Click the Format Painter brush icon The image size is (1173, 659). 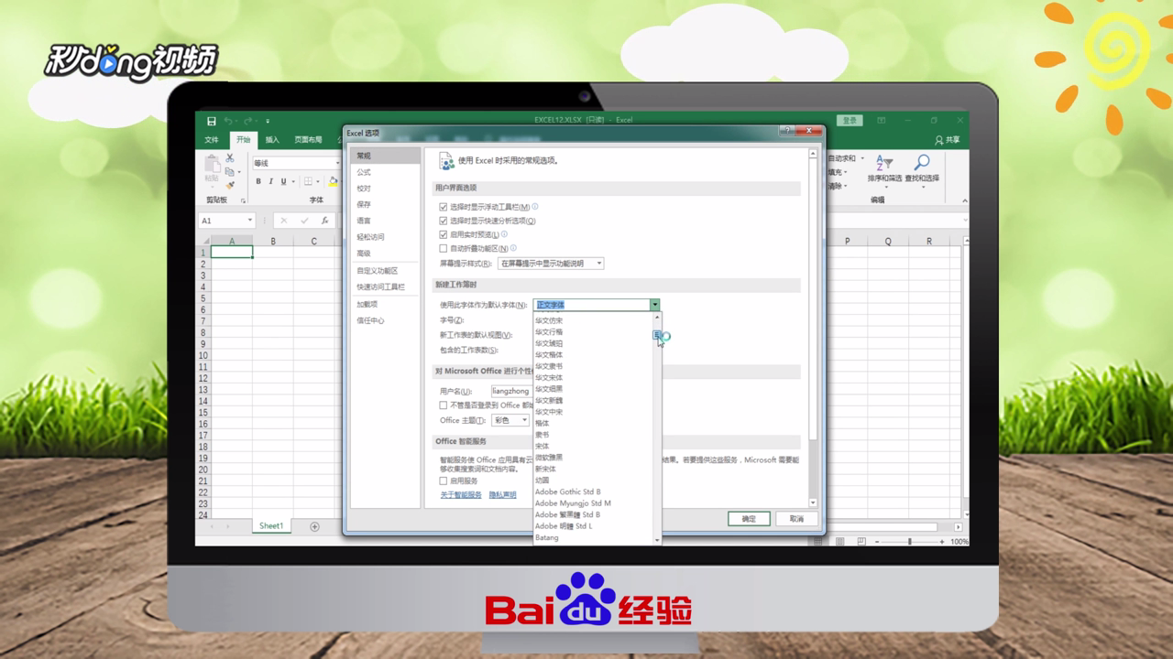coord(231,185)
